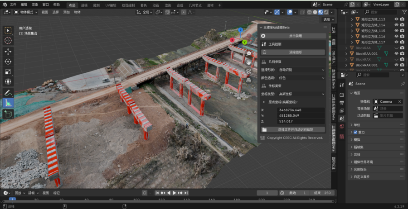The width and height of the screenshot is (408, 209).
Task: Click the hand pan-view gizmo icon
Action: 249,62
